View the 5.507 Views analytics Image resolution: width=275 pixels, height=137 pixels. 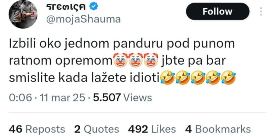pyautogui.click(x=123, y=97)
